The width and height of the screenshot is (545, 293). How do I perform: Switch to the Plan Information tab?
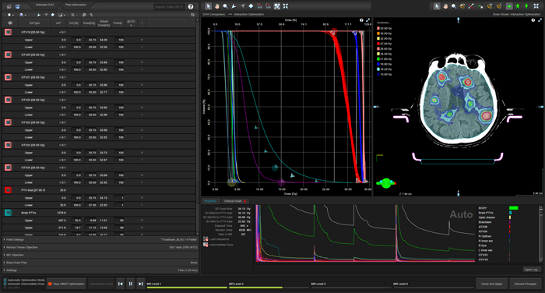click(x=76, y=5)
